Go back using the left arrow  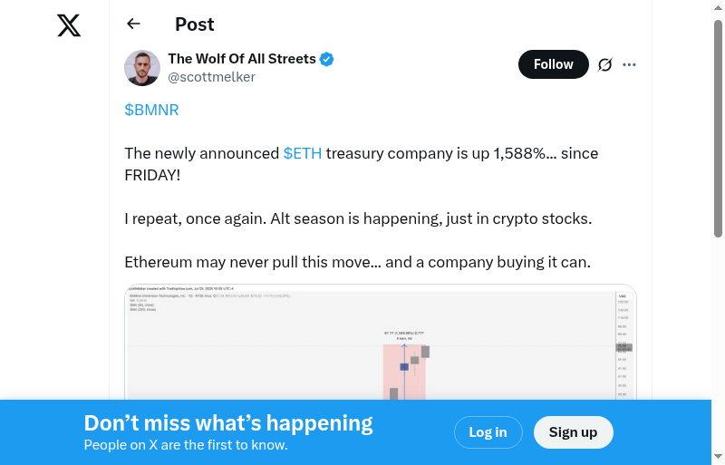click(x=134, y=24)
